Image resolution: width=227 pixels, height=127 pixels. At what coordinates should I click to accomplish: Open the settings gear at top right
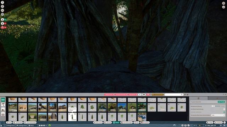(x=223, y=3)
